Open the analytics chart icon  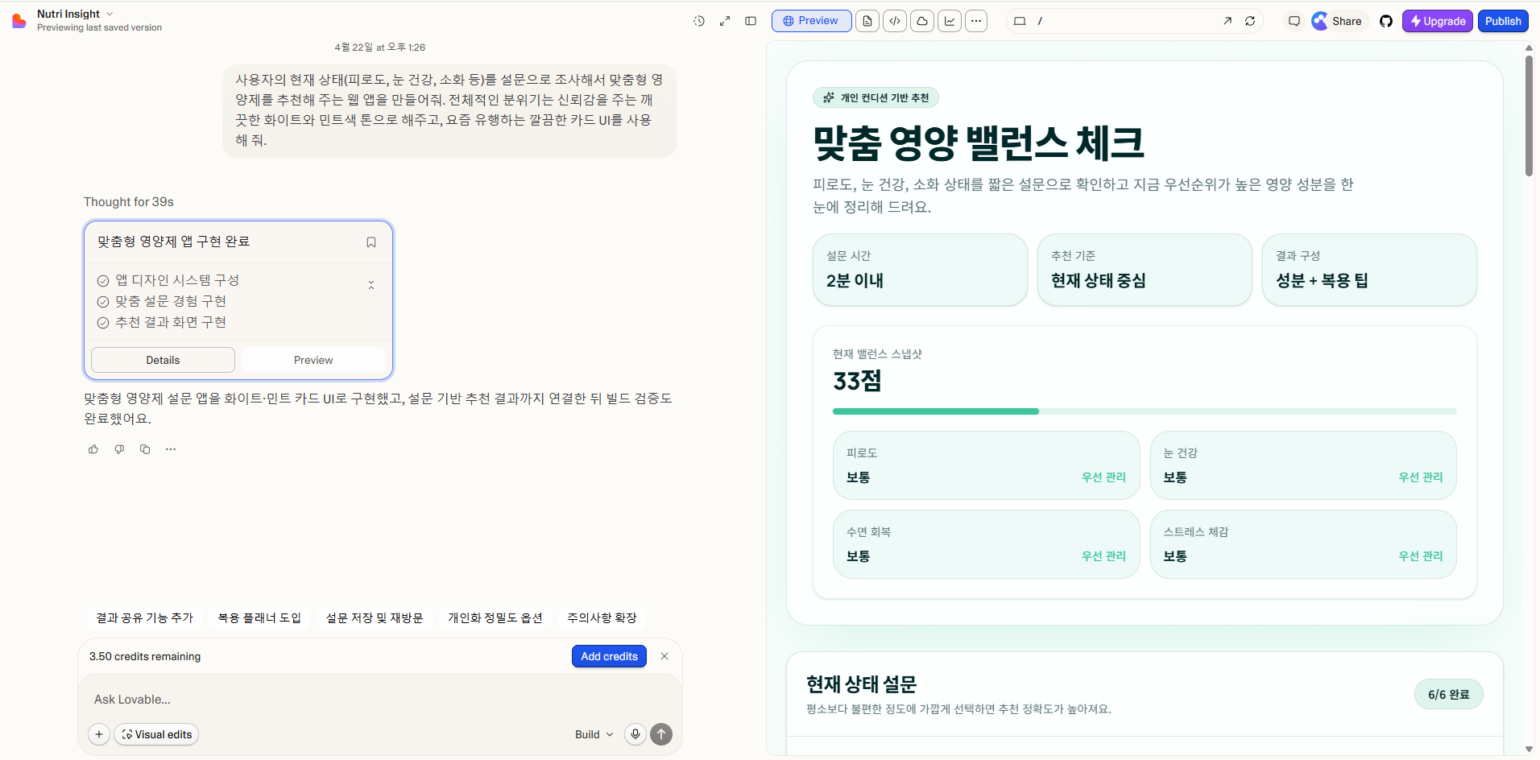(x=950, y=21)
